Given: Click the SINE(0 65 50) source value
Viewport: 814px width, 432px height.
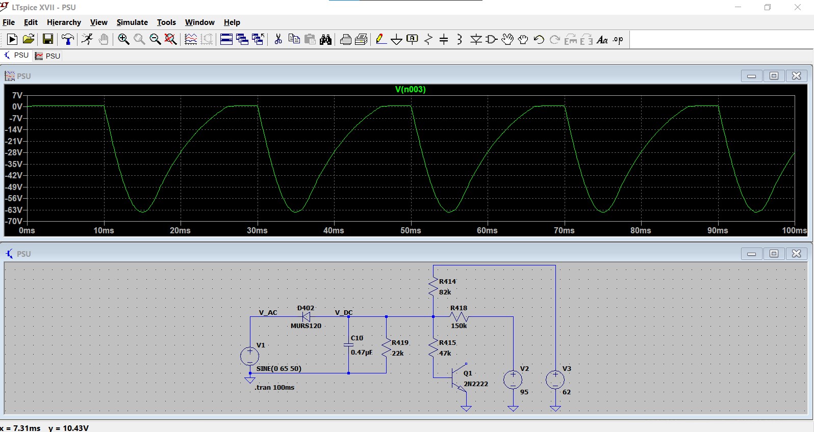Looking at the screenshot, I should click(x=278, y=369).
